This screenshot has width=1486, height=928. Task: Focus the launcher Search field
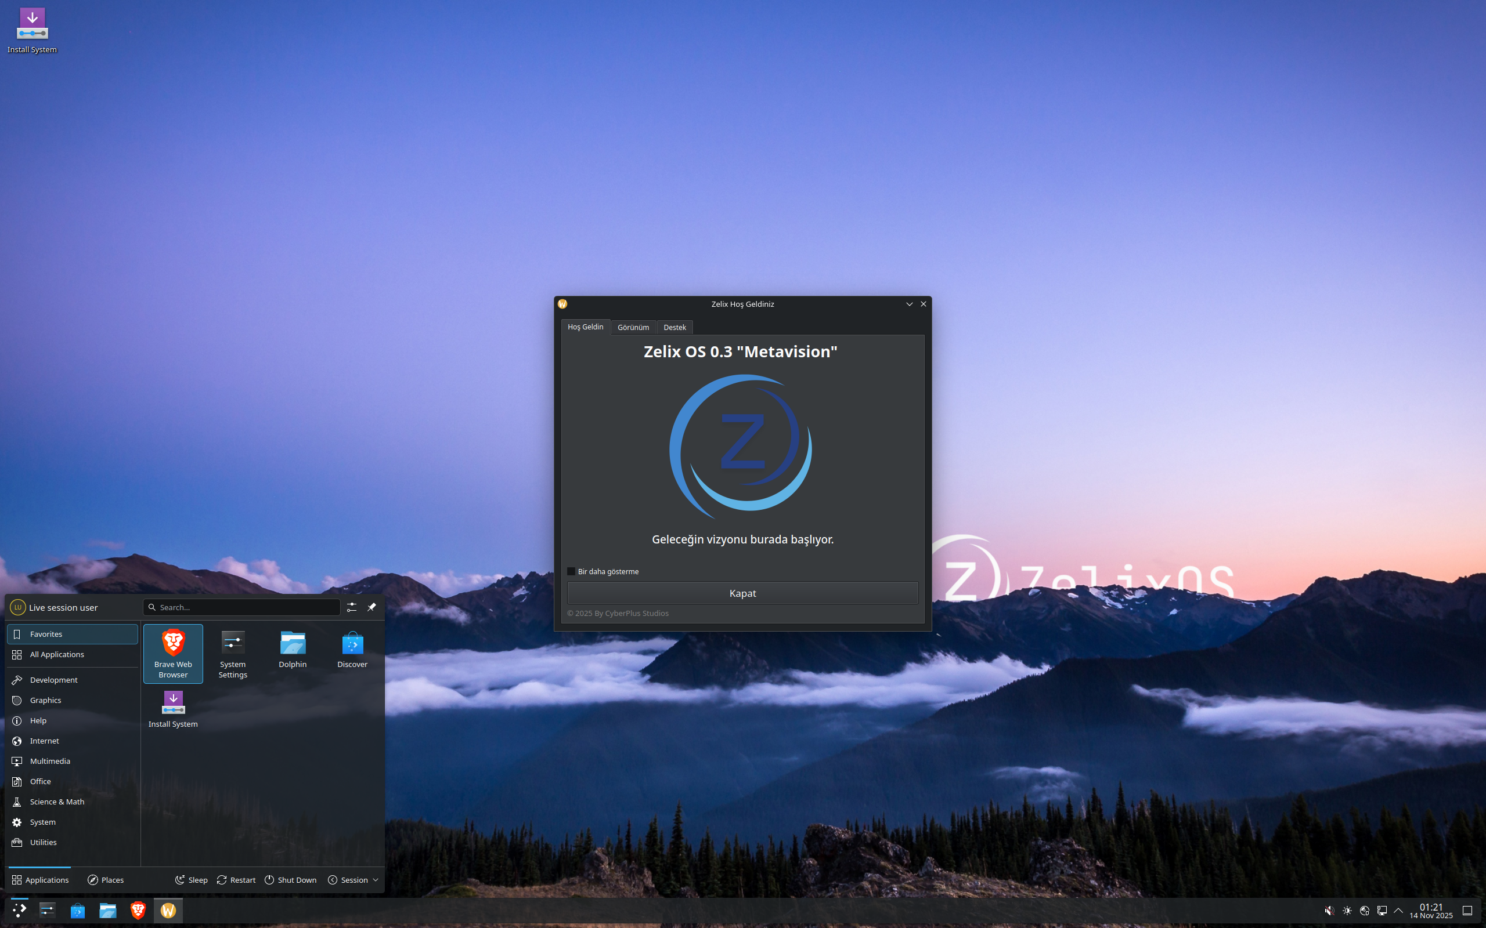point(241,607)
